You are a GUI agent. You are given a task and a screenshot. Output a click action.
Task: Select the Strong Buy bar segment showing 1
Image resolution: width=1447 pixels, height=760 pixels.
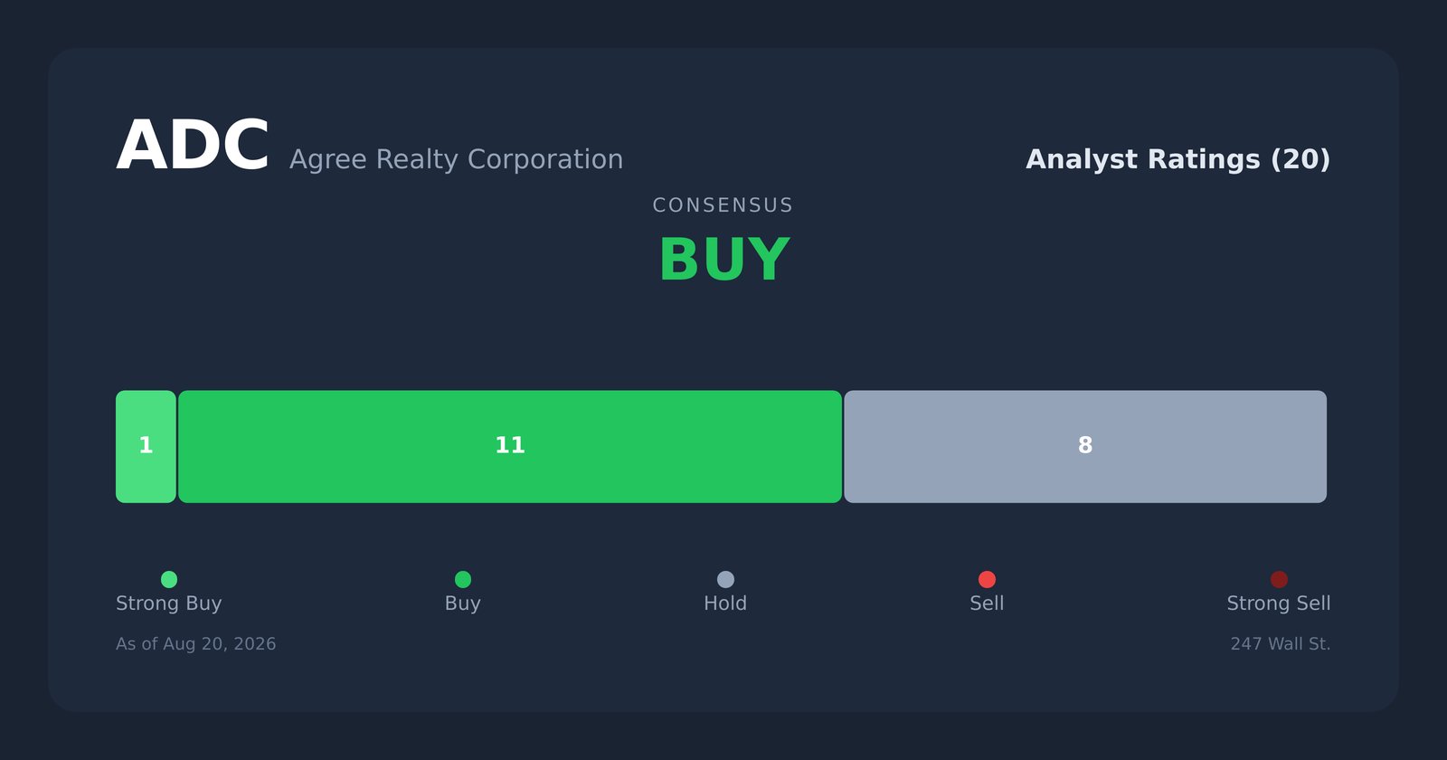[x=146, y=447]
